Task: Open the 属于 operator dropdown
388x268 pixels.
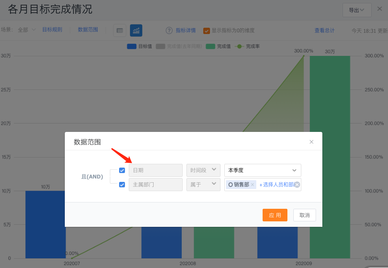Action: click(203, 184)
